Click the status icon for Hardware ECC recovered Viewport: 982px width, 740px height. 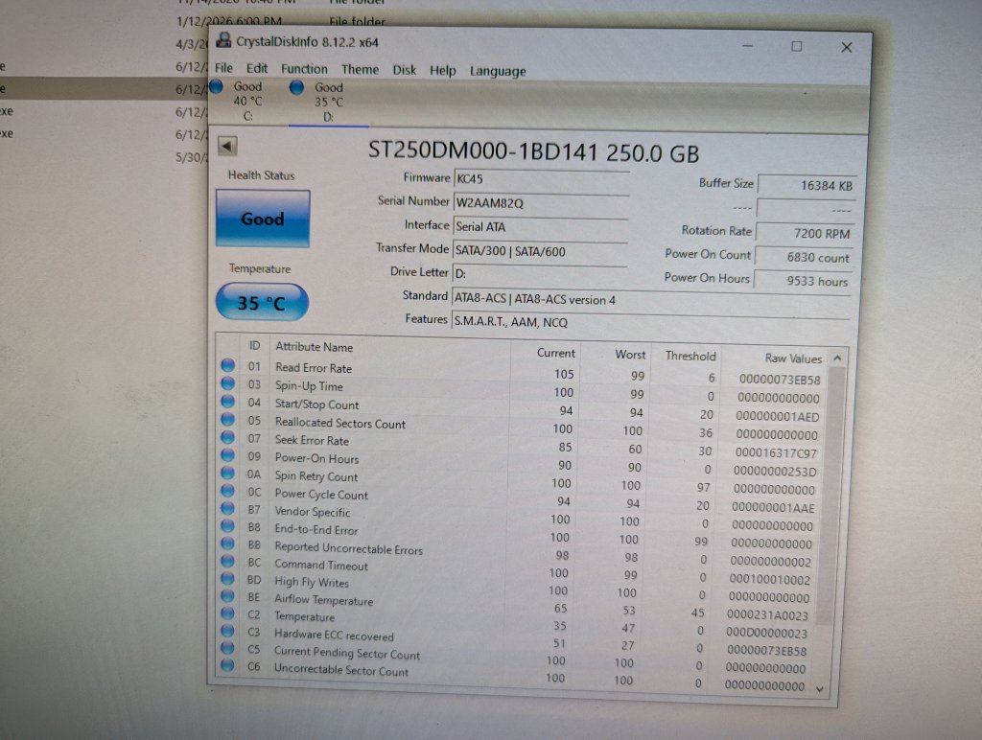coord(228,631)
